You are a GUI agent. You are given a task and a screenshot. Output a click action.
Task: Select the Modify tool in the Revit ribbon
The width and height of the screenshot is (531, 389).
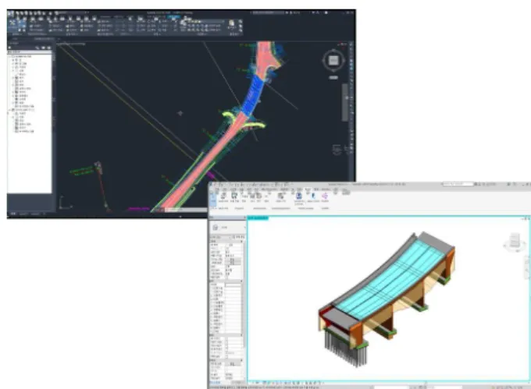(213, 199)
